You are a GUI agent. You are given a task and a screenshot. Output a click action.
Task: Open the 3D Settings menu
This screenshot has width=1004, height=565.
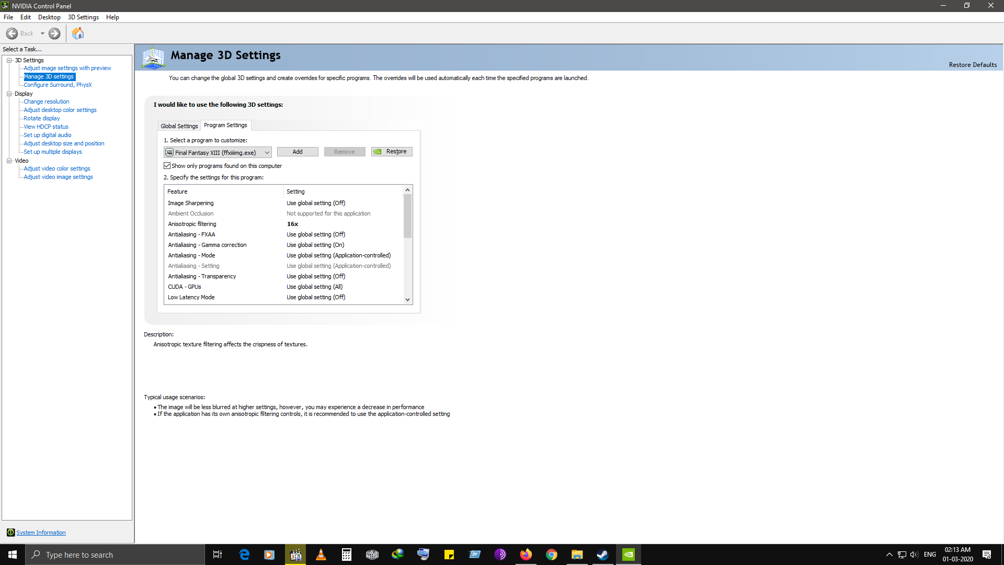pos(83,17)
